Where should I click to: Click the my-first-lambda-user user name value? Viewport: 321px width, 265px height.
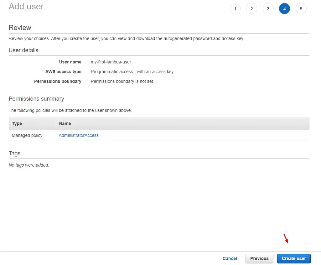[x=111, y=62]
